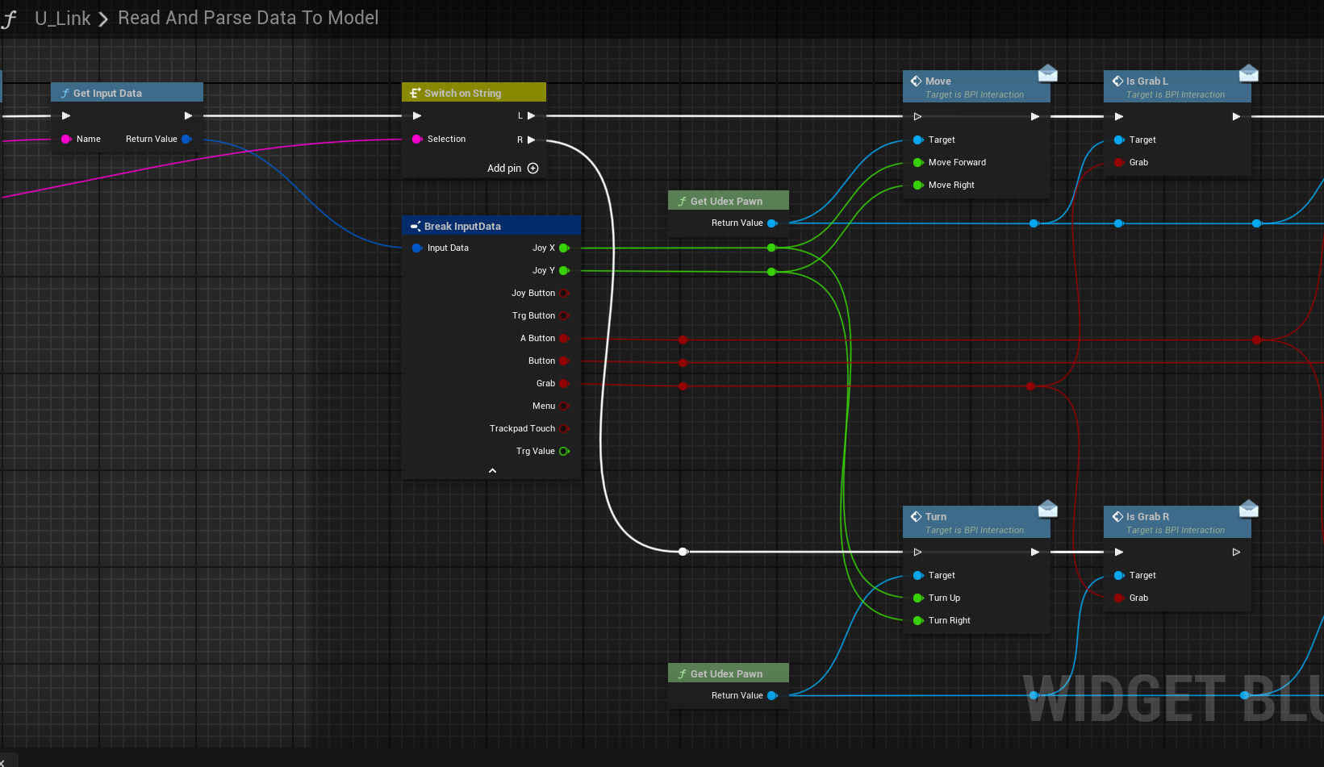Image resolution: width=1324 pixels, height=767 pixels.
Task: Click the Get Input Data function icon
Action: pyautogui.click(x=65, y=94)
